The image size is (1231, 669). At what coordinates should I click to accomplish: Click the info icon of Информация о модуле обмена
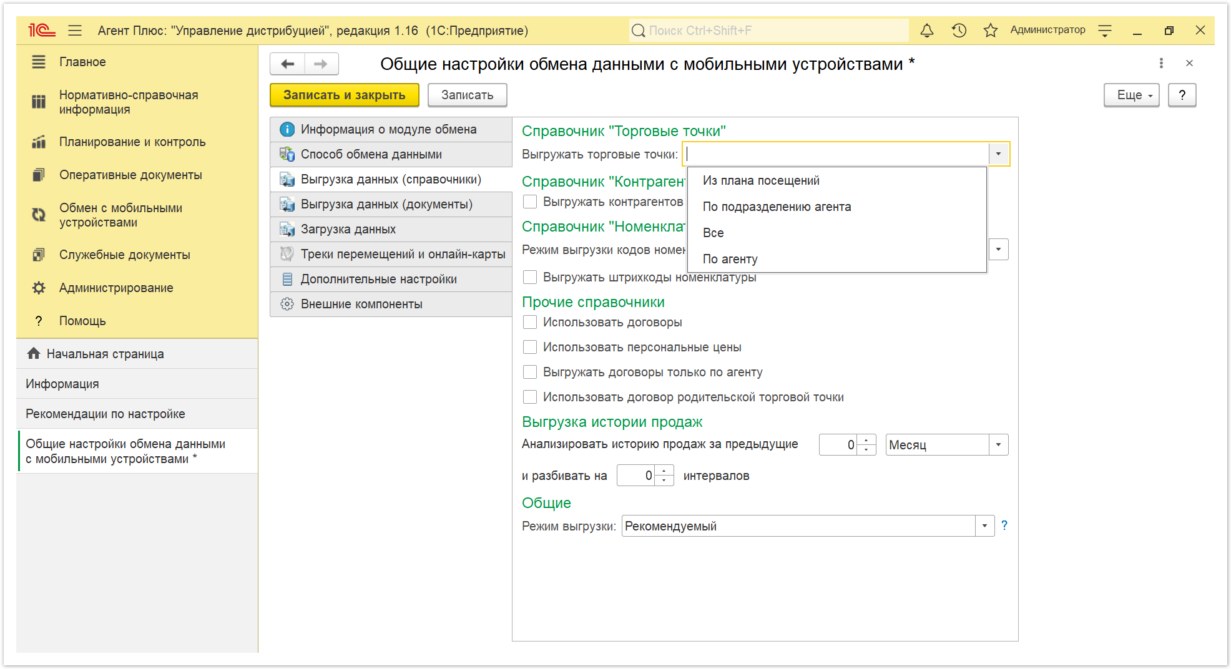click(x=287, y=129)
